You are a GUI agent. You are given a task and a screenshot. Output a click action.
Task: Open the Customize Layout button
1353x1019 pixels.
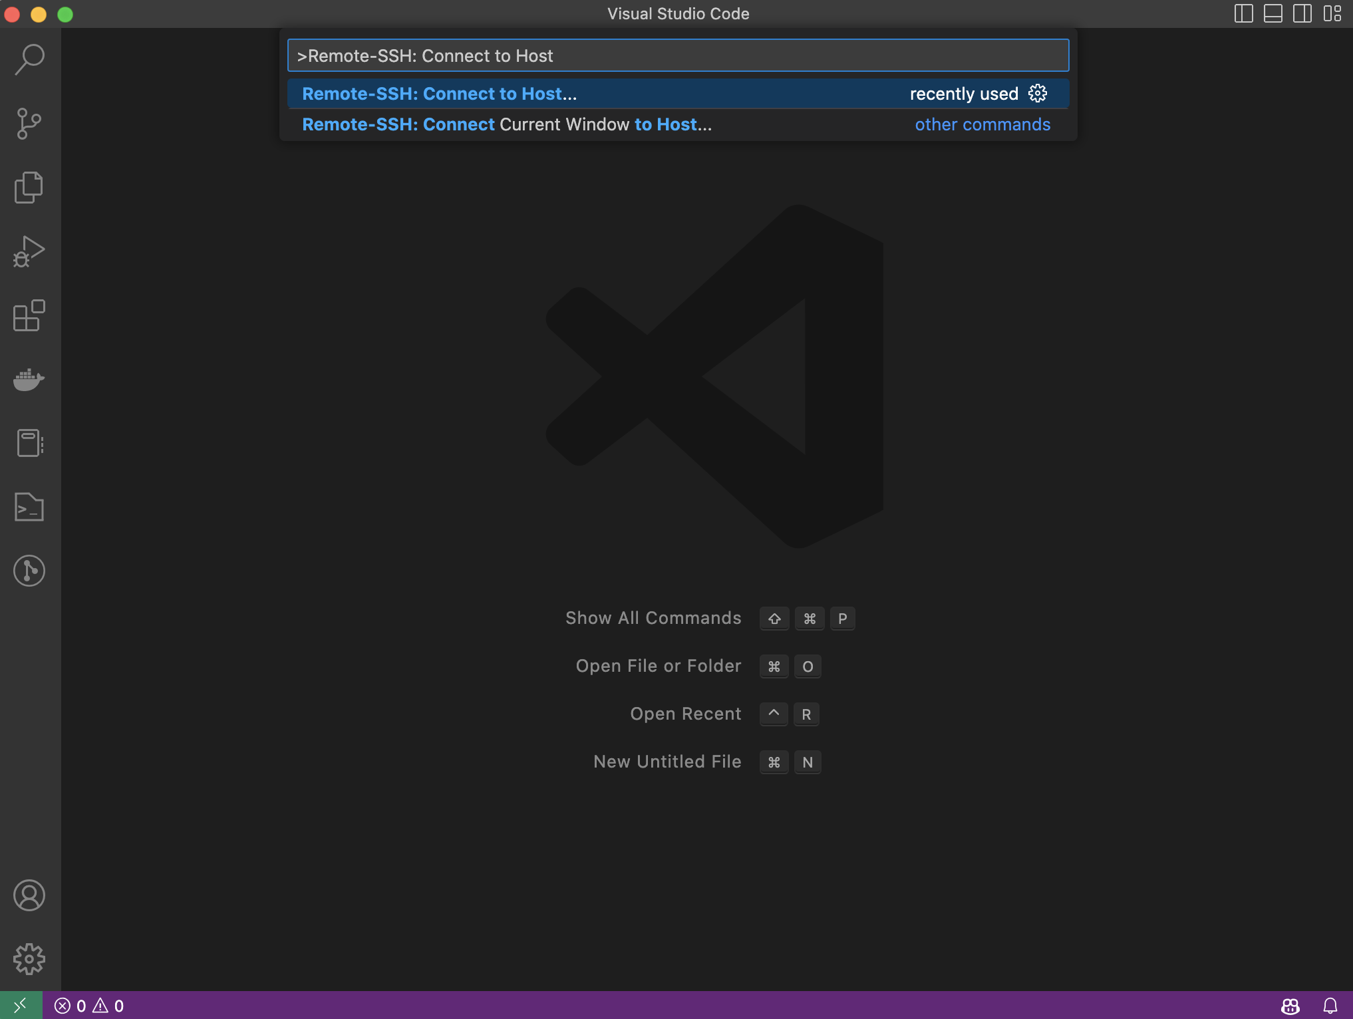[1332, 13]
